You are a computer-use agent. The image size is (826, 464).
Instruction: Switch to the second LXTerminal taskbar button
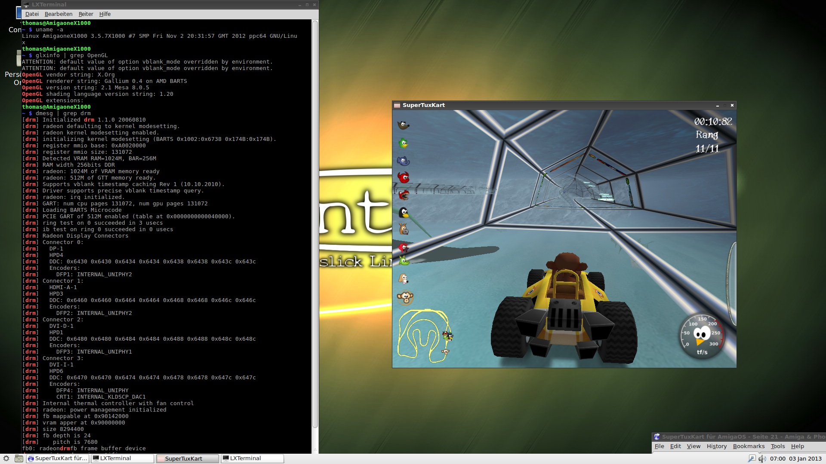pos(253,458)
